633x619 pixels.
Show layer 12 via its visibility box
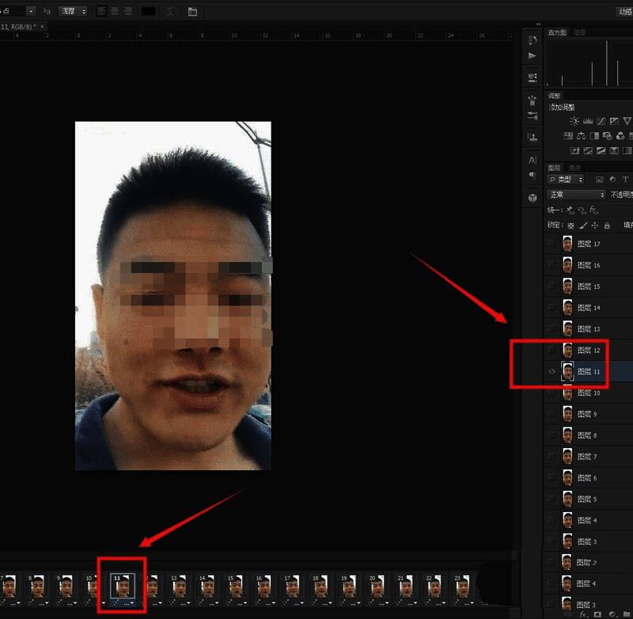click(552, 350)
